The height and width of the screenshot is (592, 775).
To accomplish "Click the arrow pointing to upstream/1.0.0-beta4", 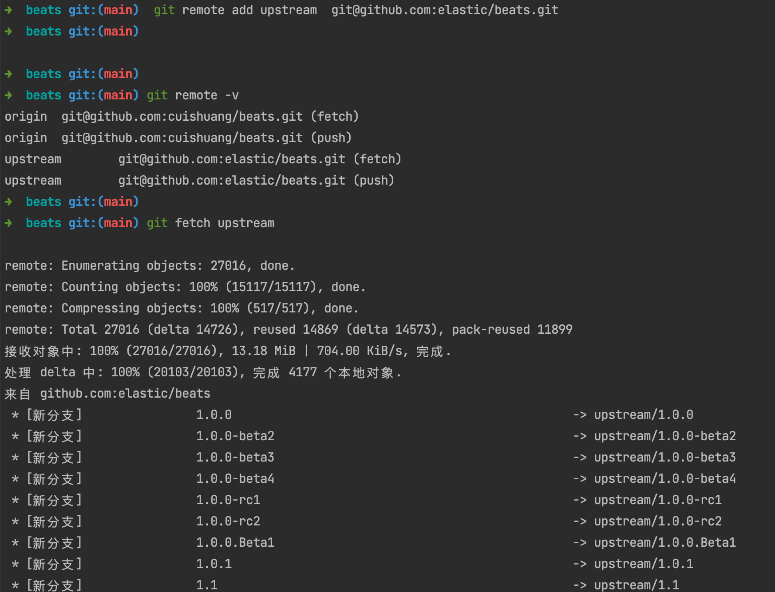I will pyautogui.click(x=580, y=479).
